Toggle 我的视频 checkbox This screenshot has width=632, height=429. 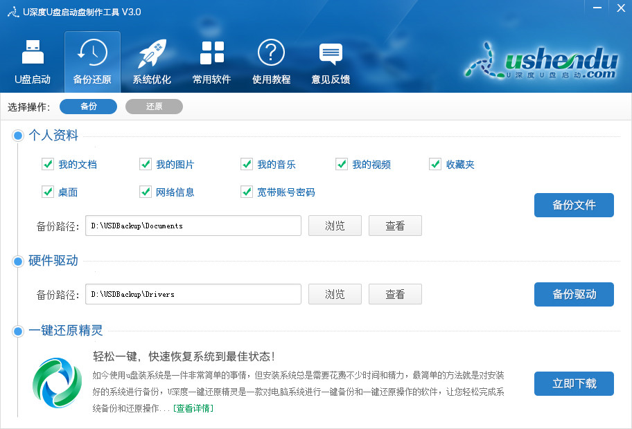tap(342, 164)
